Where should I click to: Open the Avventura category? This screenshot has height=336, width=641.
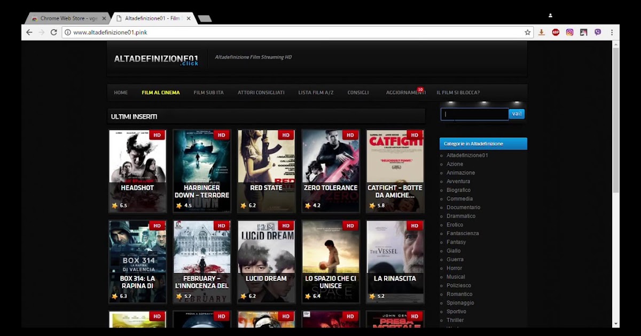pos(458,181)
